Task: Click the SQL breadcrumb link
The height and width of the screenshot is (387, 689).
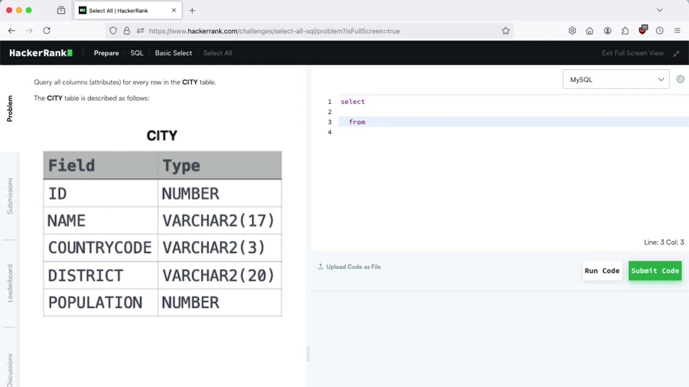Action: click(x=137, y=53)
